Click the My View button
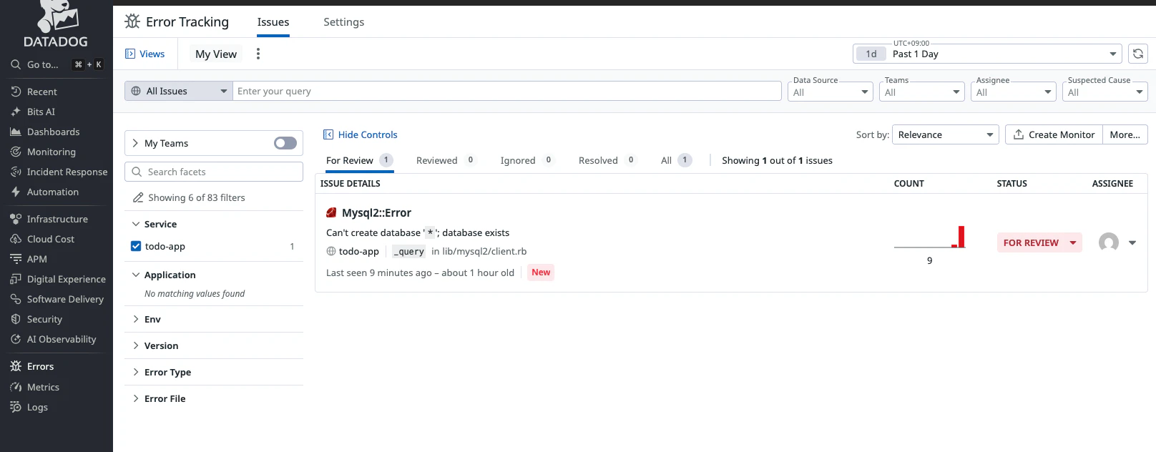 coord(216,54)
